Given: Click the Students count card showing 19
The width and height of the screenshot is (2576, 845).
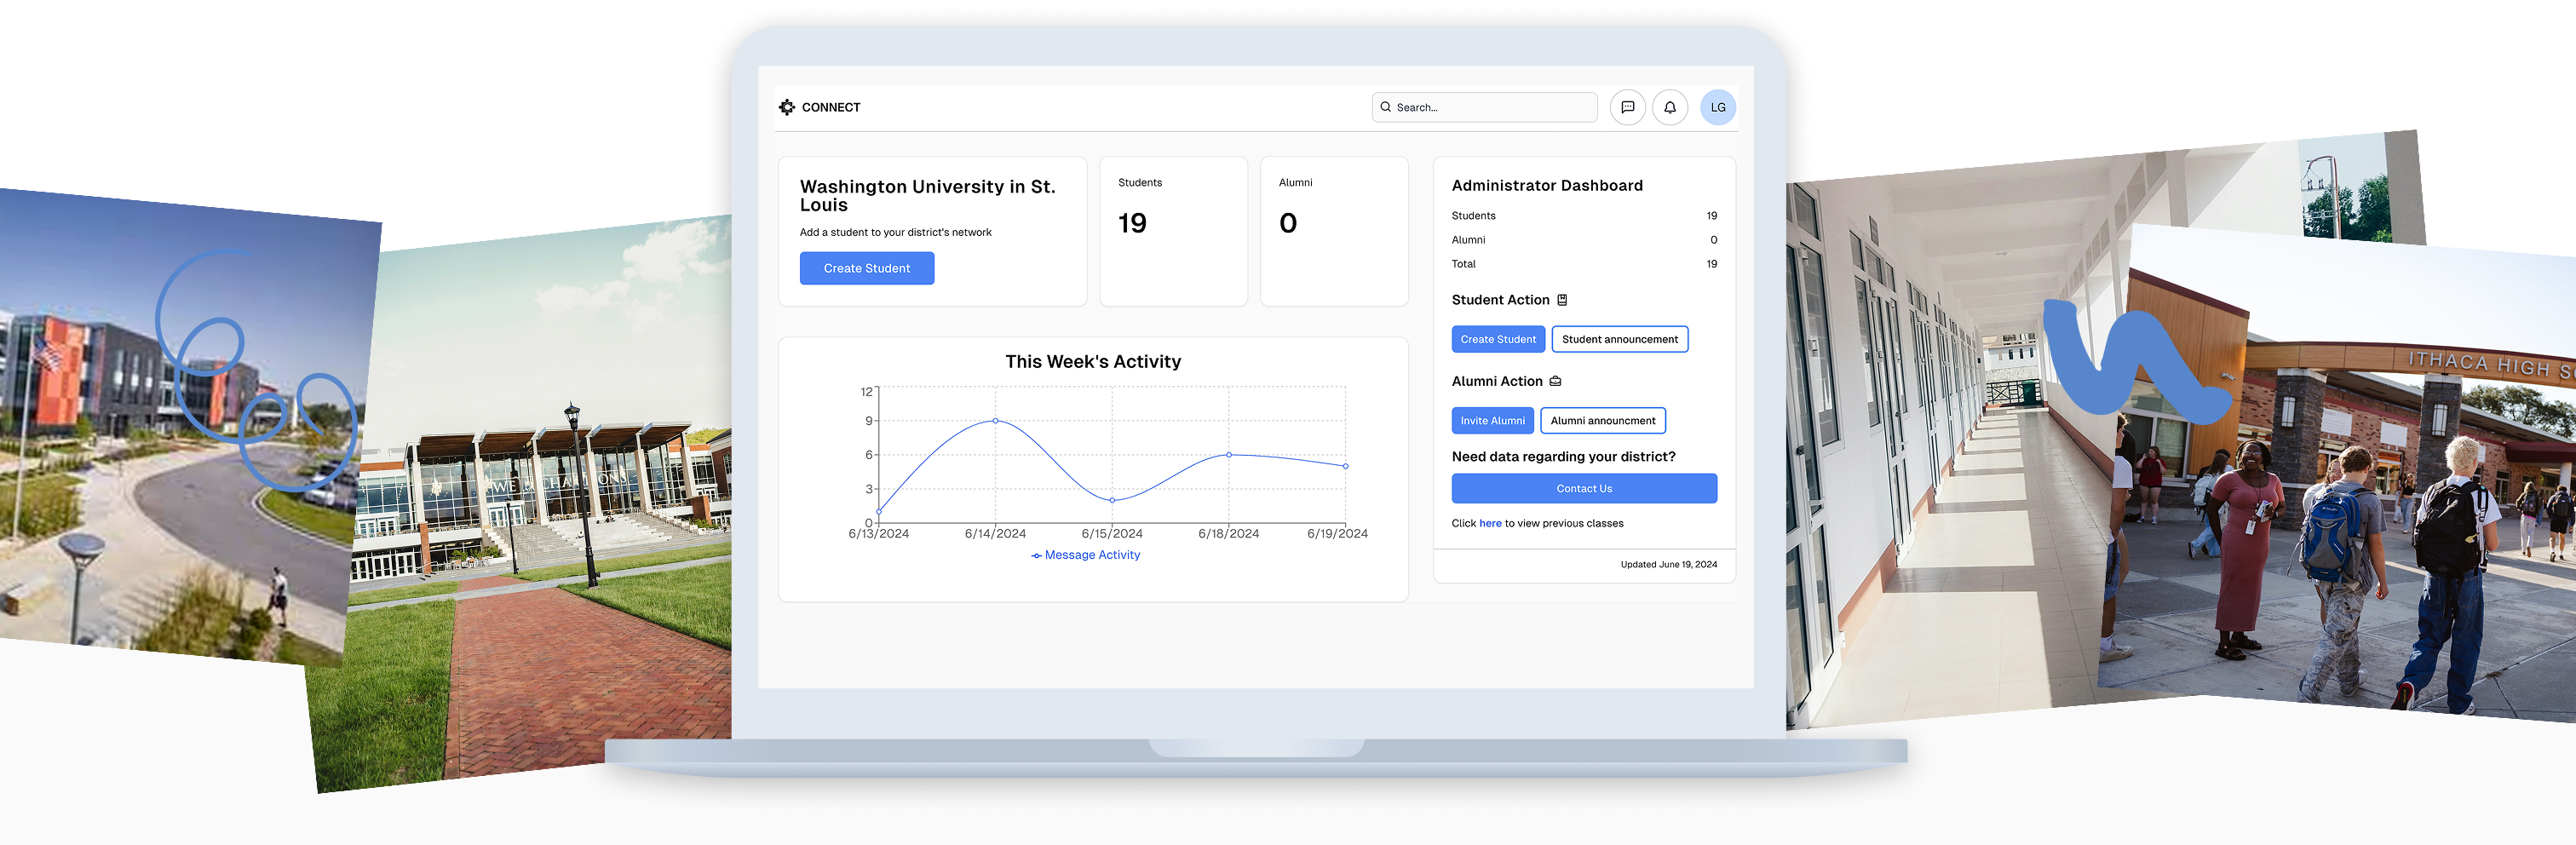Looking at the screenshot, I should click(x=1173, y=231).
